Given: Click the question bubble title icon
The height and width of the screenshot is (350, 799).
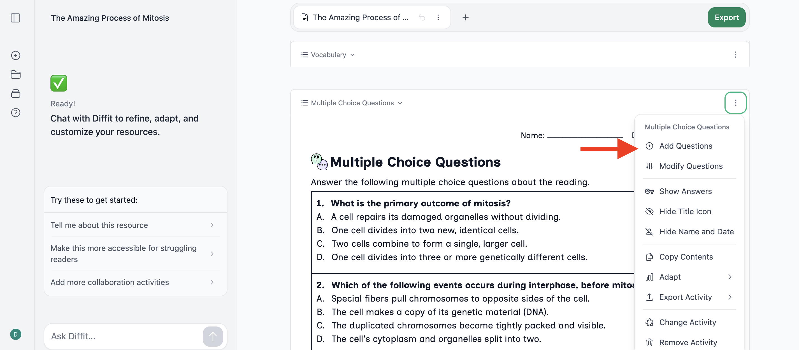Looking at the screenshot, I should 319,162.
